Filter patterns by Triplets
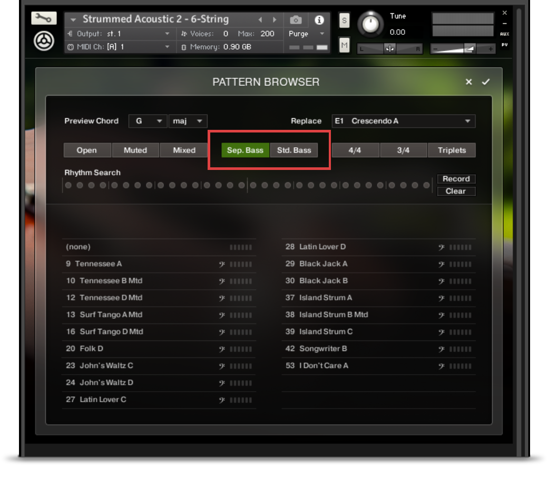548x484 pixels. click(452, 150)
